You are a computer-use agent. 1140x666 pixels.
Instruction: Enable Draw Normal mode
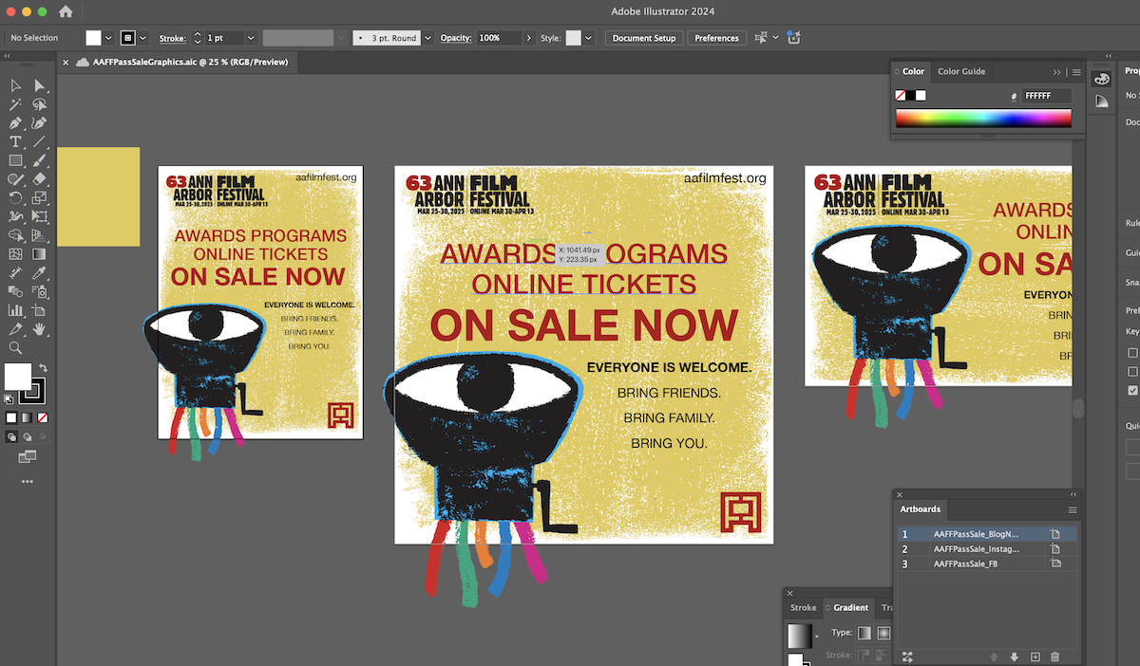(x=11, y=437)
